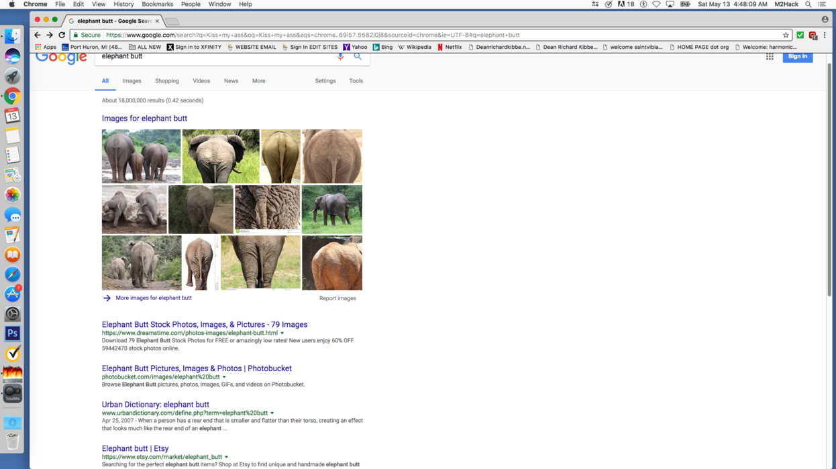Screen dimensions: 836x469
Task: Open the search Settings dropdown
Action: point(325,81)
